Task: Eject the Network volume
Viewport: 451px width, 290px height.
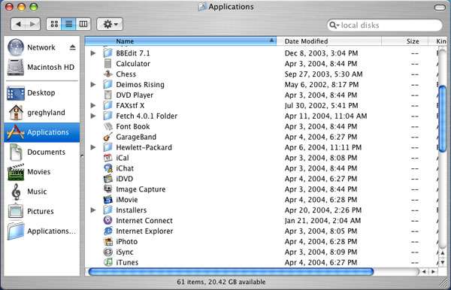Action: (72, 47)
